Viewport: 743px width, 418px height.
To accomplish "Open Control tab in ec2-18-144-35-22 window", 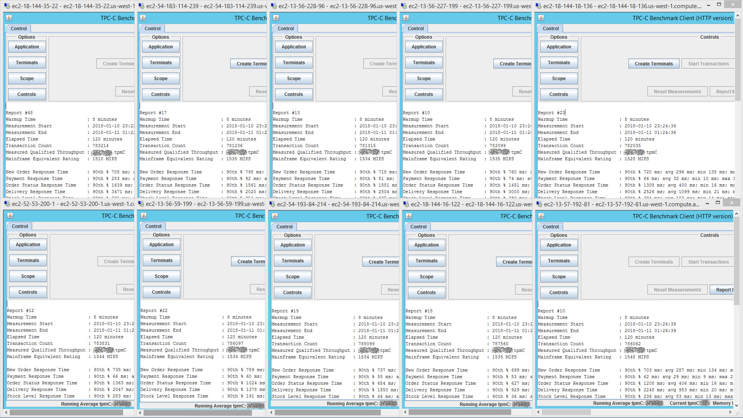I will 19,29.
